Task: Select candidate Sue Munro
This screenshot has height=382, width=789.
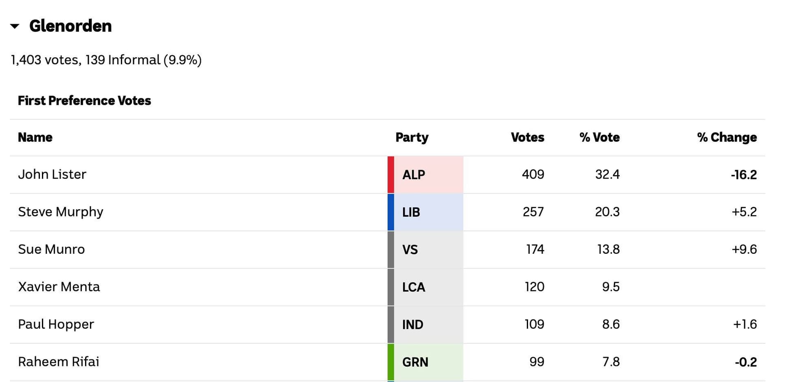Action: 51,249
